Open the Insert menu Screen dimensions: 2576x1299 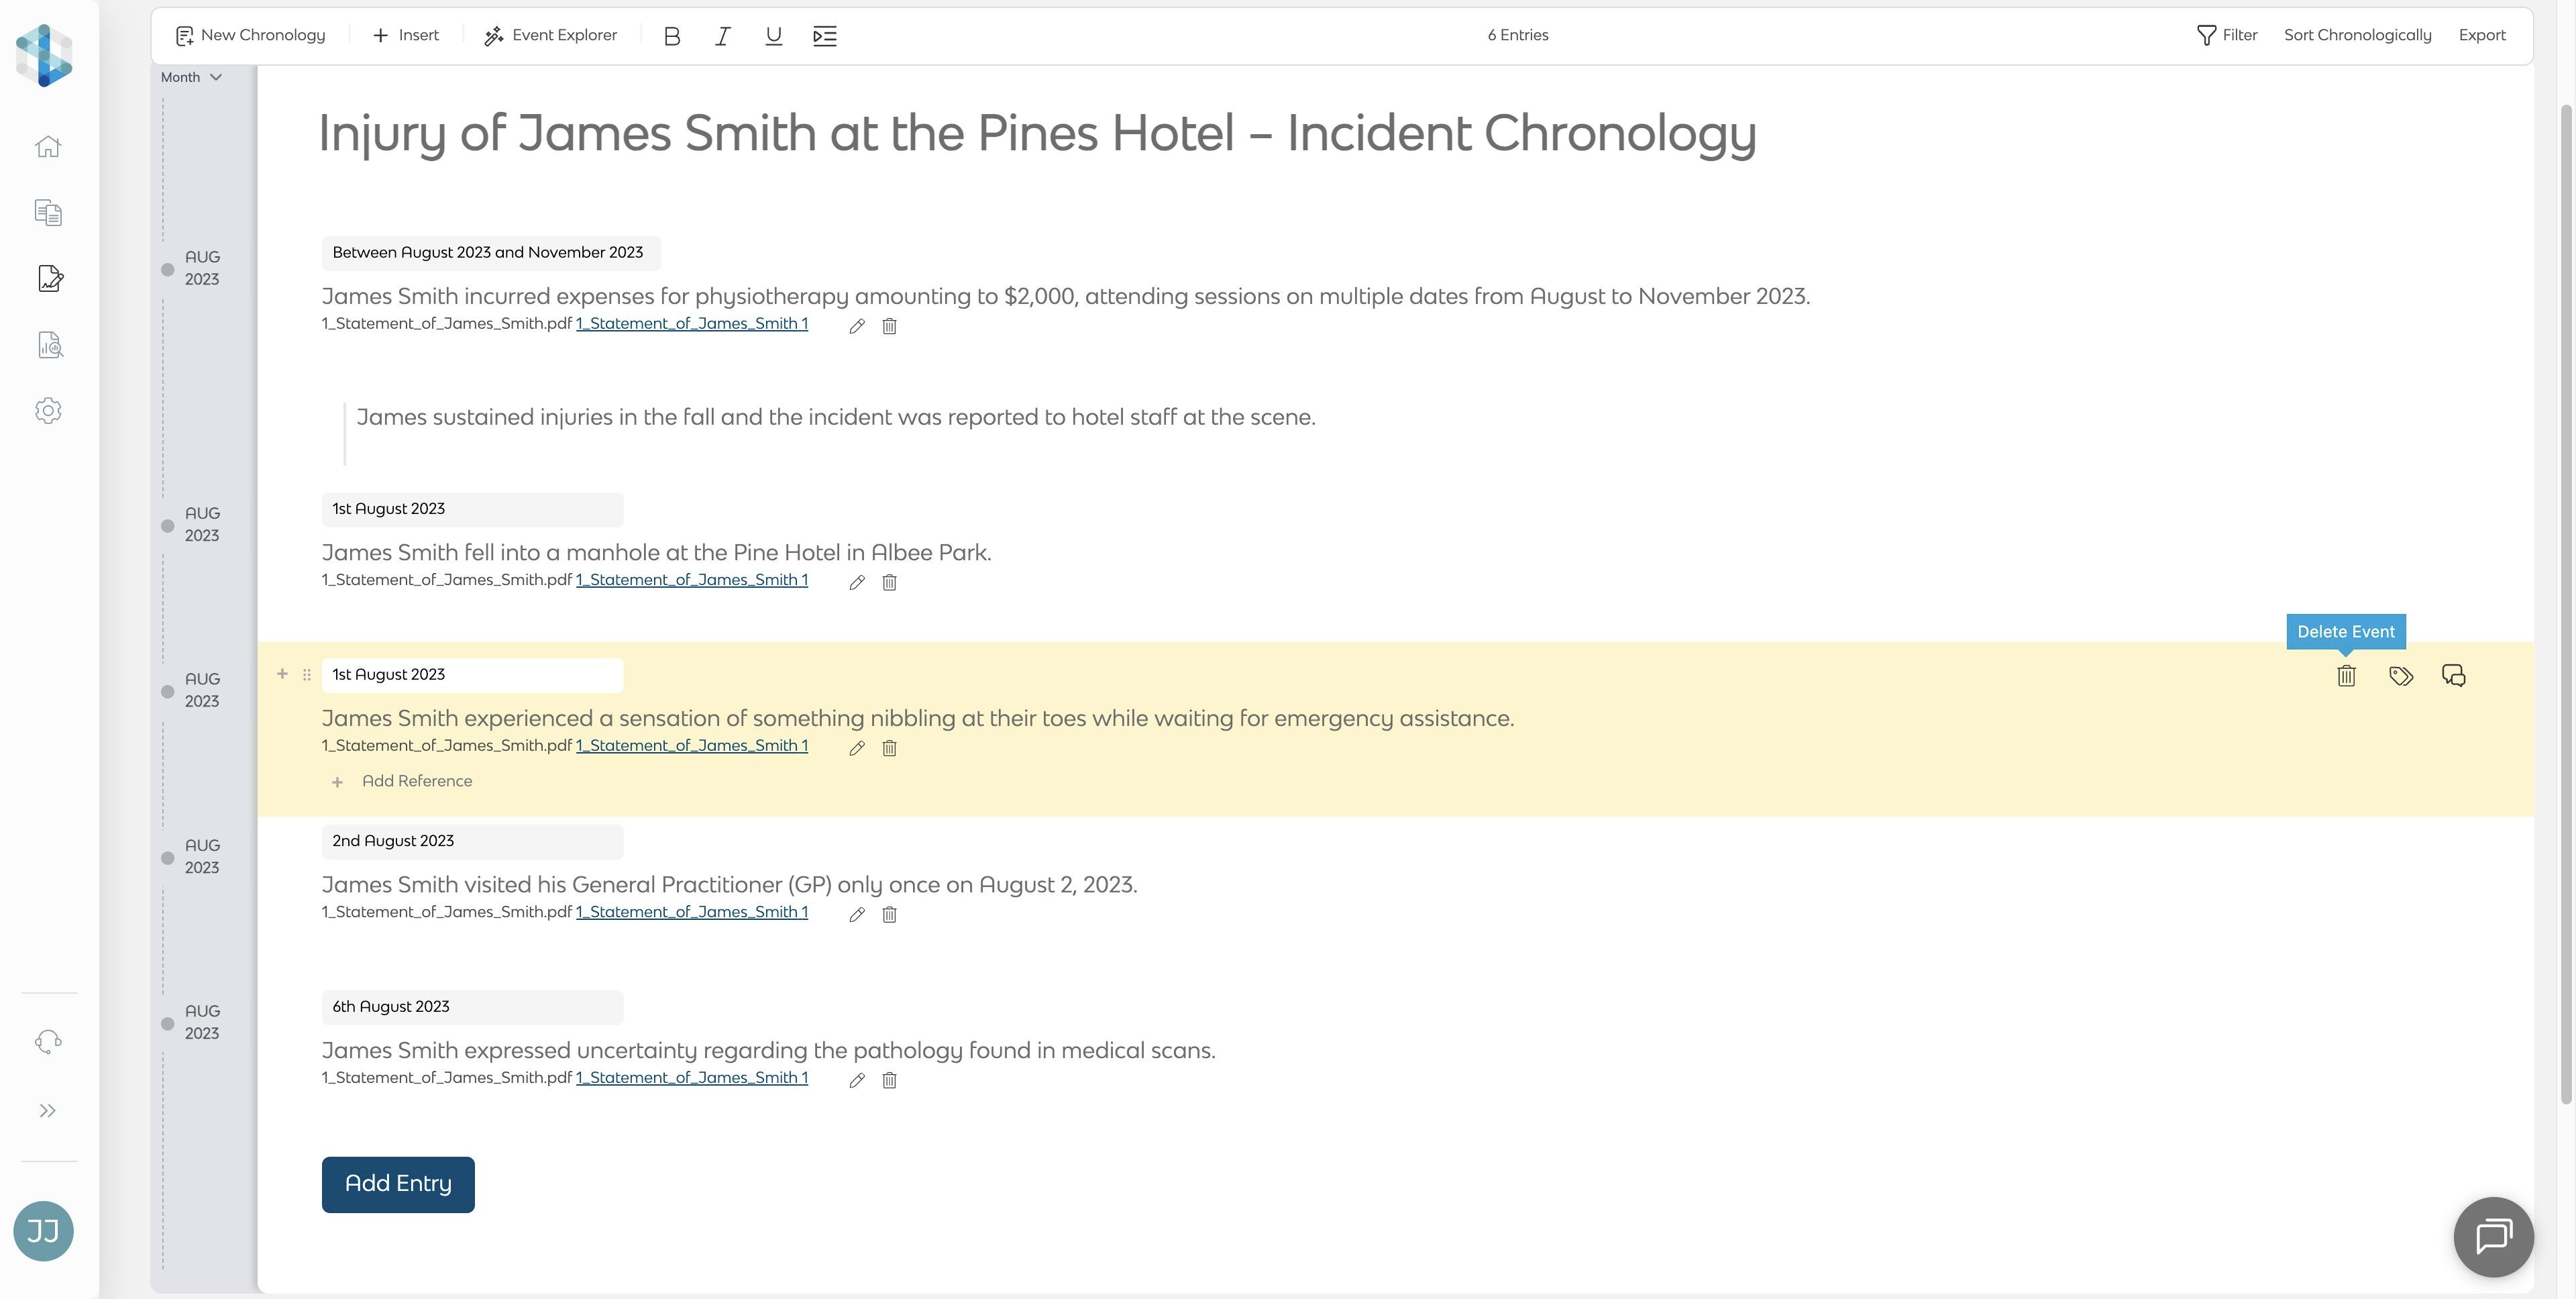click(x=406, y=35)
